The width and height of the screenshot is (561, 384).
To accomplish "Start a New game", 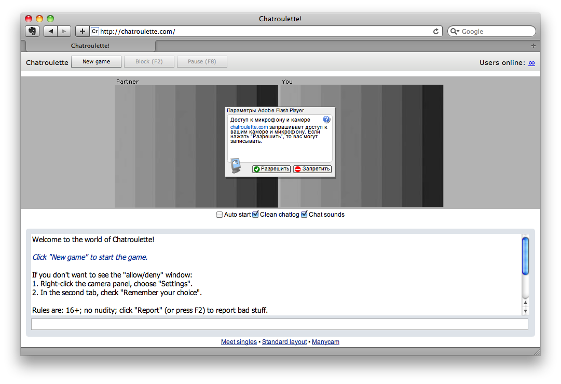I will click(96, 62).
